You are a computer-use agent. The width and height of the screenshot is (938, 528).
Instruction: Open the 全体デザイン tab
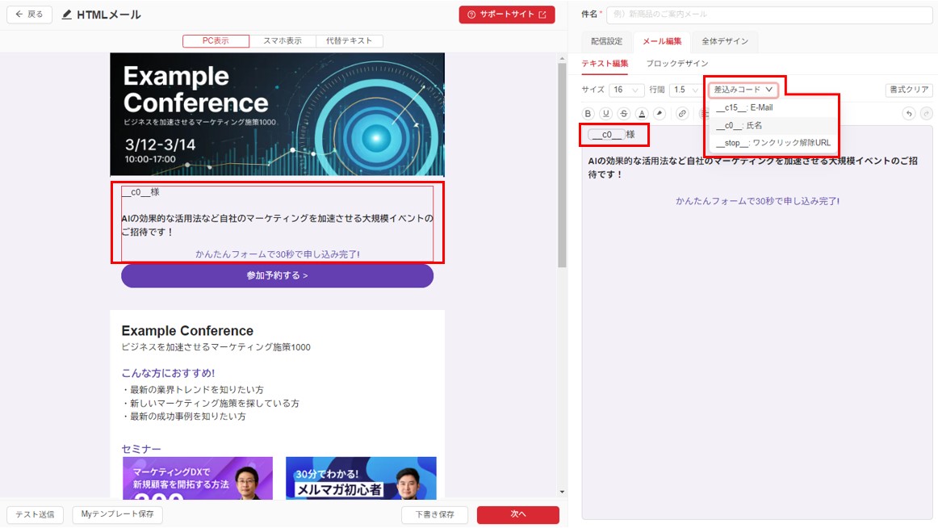click(724, 41)
